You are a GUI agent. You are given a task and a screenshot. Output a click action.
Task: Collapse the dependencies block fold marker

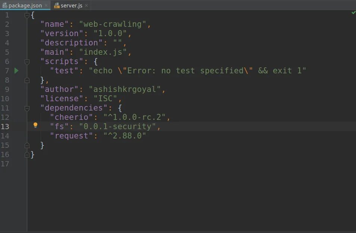tap(27, 108)
